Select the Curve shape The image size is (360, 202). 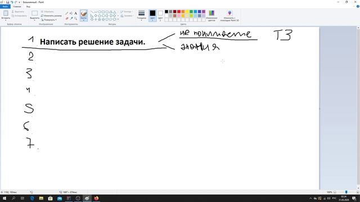coord(96,12)
